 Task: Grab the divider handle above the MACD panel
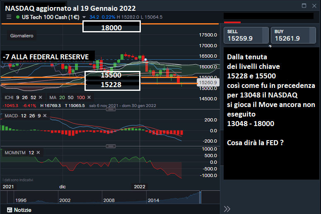(111, 109)
